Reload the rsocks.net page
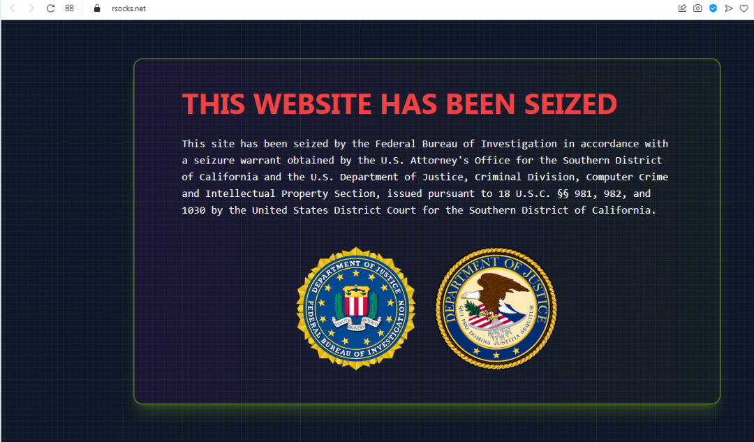754x442 pixels. [50, 8]
